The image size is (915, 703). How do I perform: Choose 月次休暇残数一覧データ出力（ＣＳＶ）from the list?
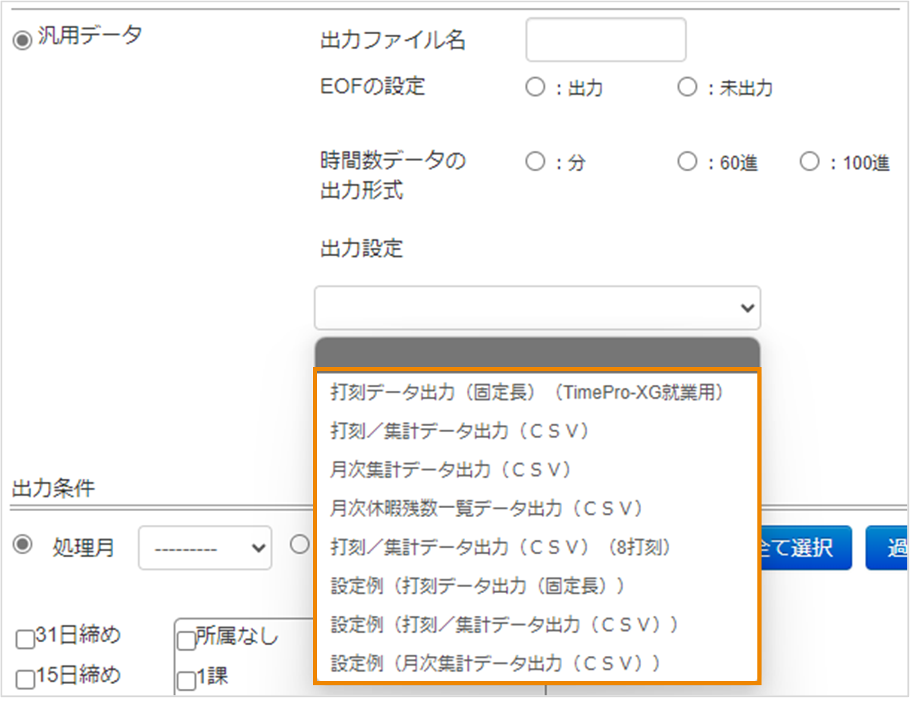[486, 508]
